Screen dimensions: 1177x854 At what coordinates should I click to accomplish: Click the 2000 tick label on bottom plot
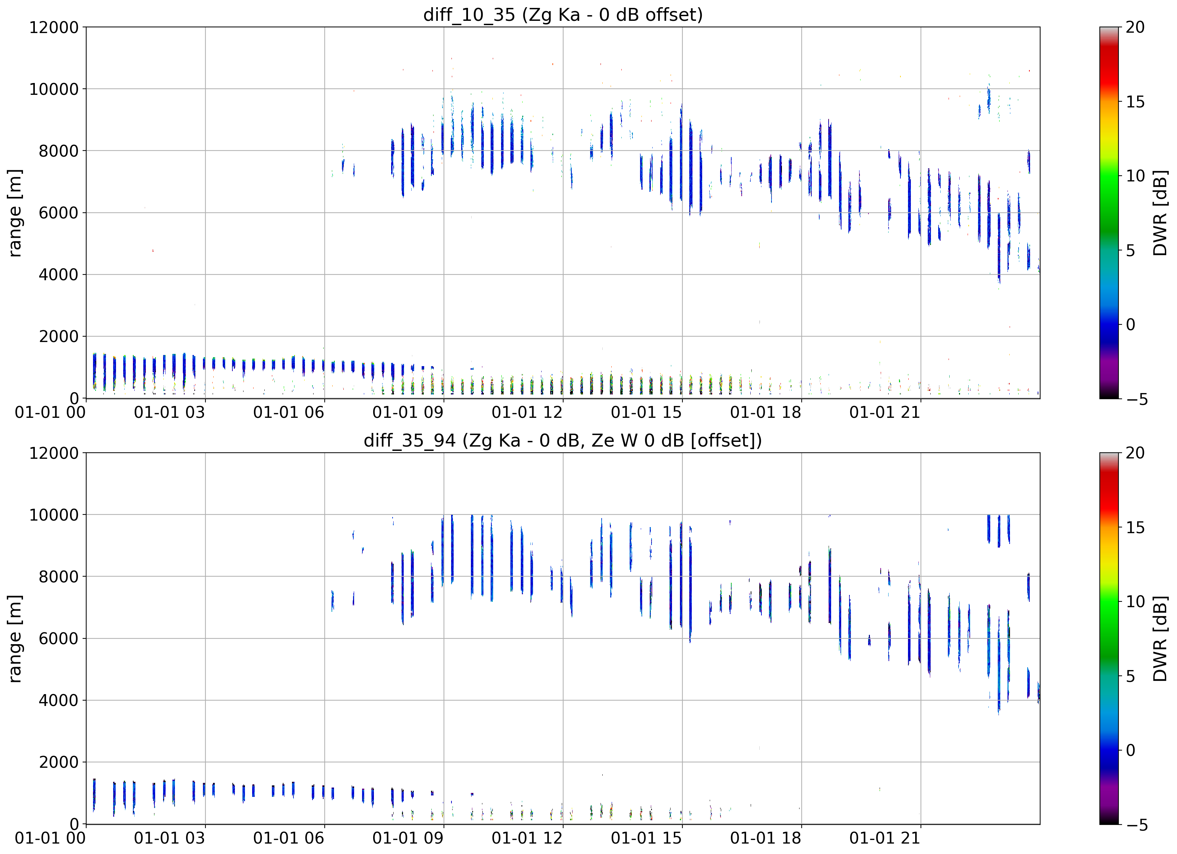pyautogui.click(x=59, y=762)
